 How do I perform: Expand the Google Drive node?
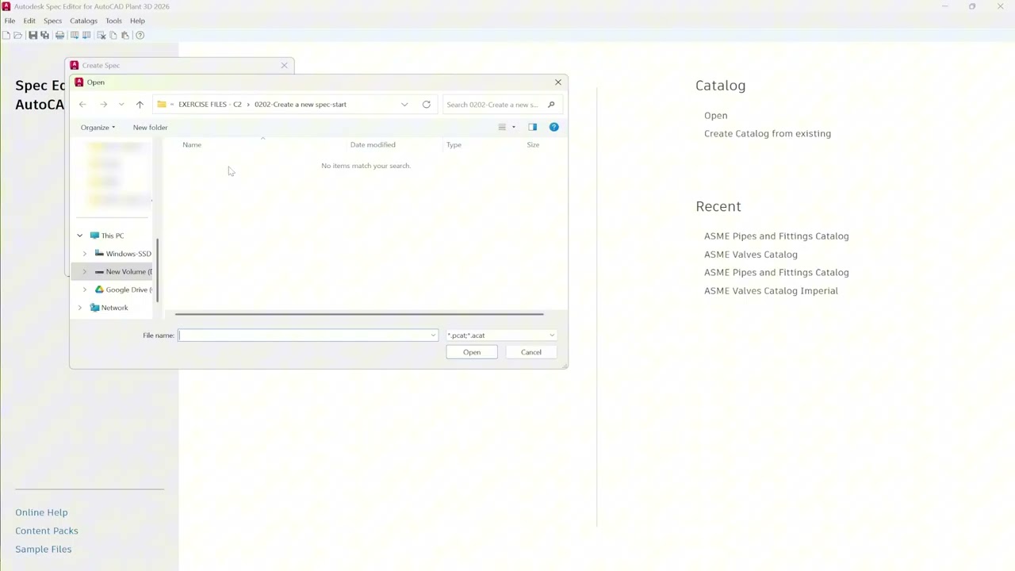tap(85, 289)
